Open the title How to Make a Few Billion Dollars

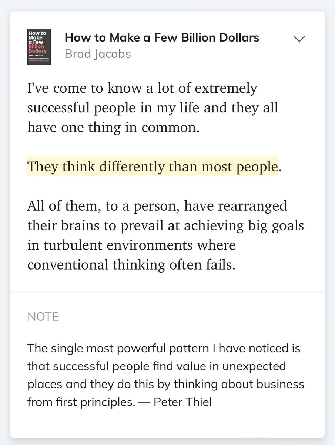pyautogui.click(x=162, y=37)
